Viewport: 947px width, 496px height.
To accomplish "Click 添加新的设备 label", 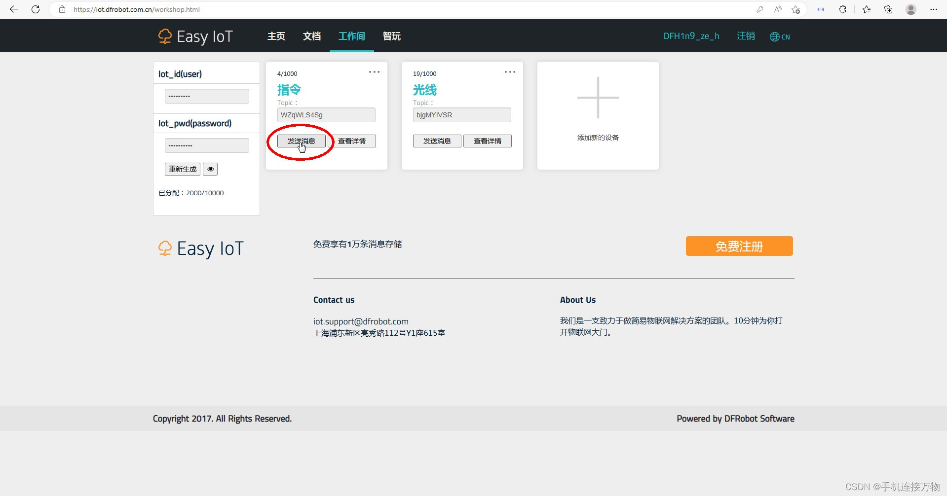I will tap(598, 138).
